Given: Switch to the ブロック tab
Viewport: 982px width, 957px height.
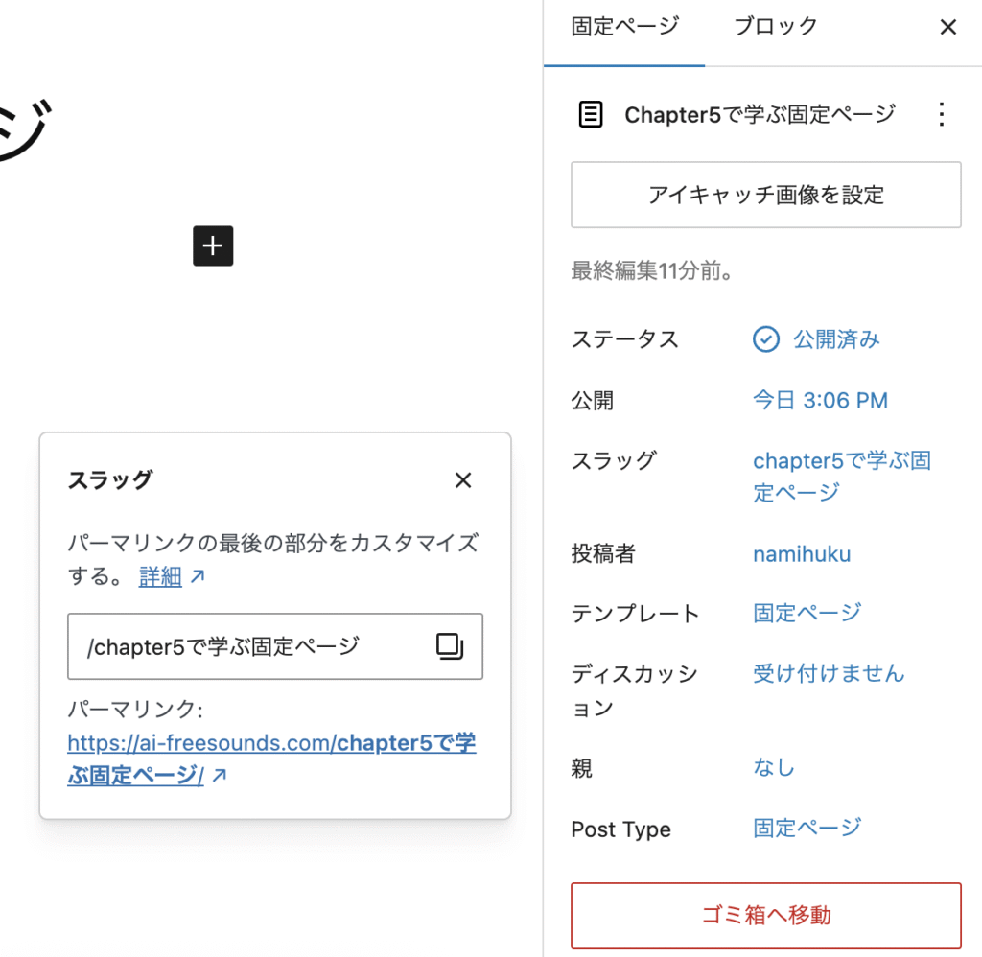Looking at the screenshot, I should coord(775,27).
